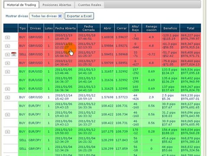Select close price cell 1.32995
Image resolution: width=208 pixels, height=156 pixels.
[x=122, y=88]
